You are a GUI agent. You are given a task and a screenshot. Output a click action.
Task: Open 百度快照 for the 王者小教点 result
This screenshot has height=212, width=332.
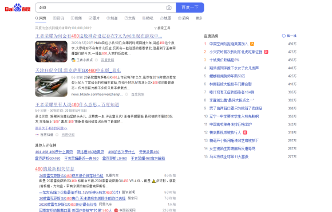tap(108, 60)
